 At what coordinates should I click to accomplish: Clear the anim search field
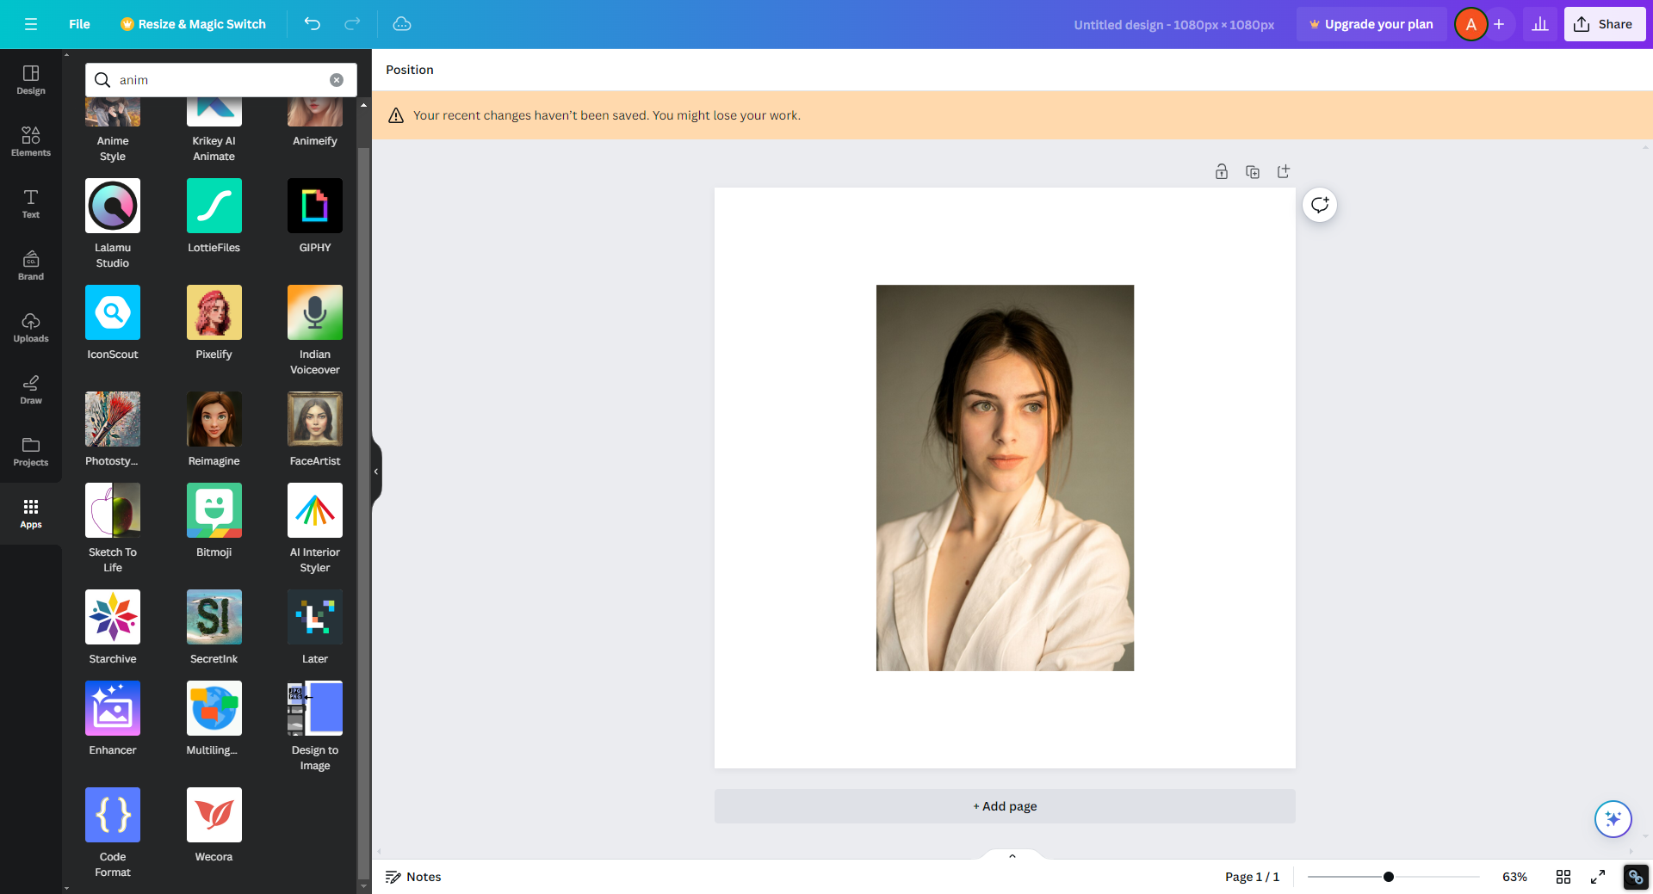336,79
